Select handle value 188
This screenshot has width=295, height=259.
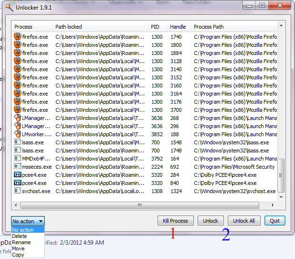pos(175,134)
